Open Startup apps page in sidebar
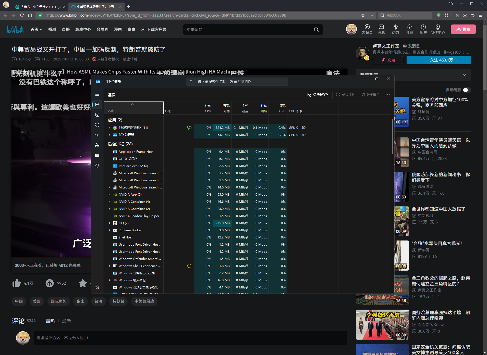The image size is (487, 355). pyautogui.click(x=97, y=135)
